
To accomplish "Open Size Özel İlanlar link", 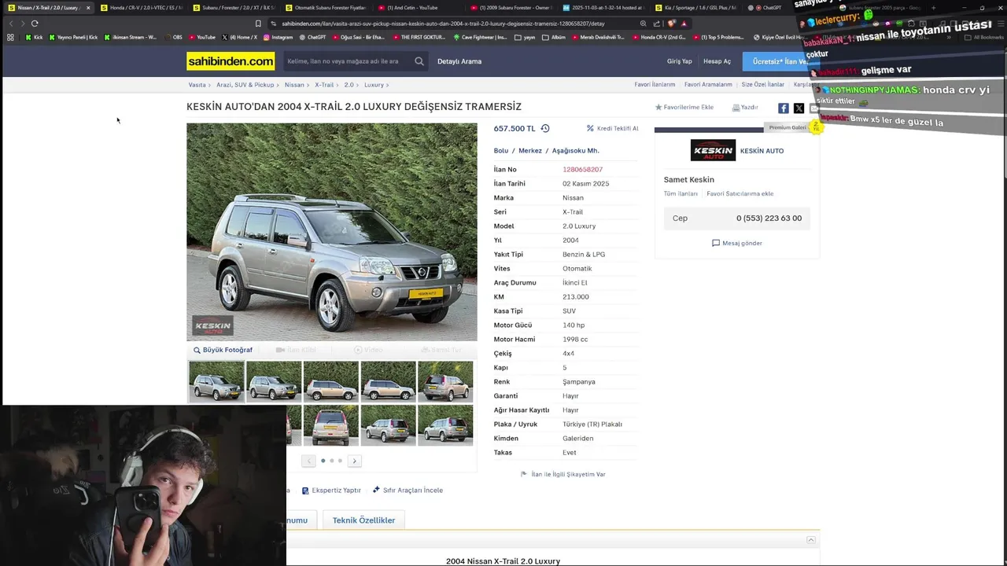I will [x=762, y=85].
